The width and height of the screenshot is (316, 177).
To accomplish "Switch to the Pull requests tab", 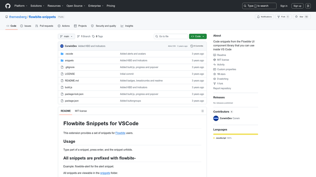I will (x=44, y=26).
